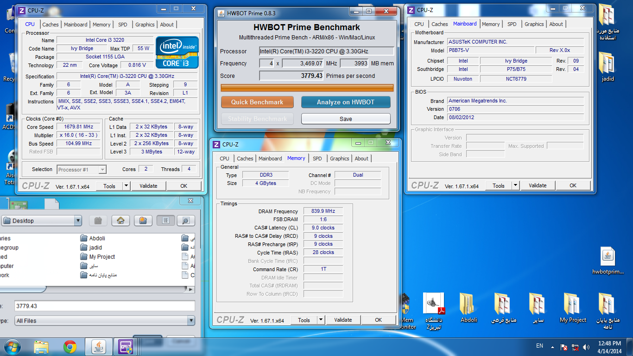Open Processor #1 selection dropdown
This screenshot has height=356, width=633.
82,170
